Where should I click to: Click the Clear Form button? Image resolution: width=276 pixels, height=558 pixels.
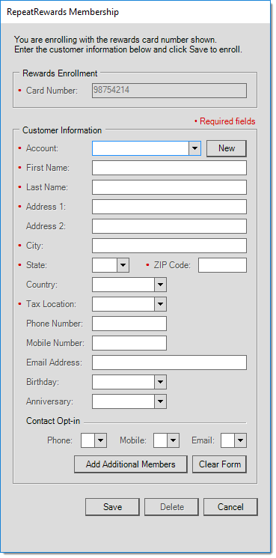(219, 464)
